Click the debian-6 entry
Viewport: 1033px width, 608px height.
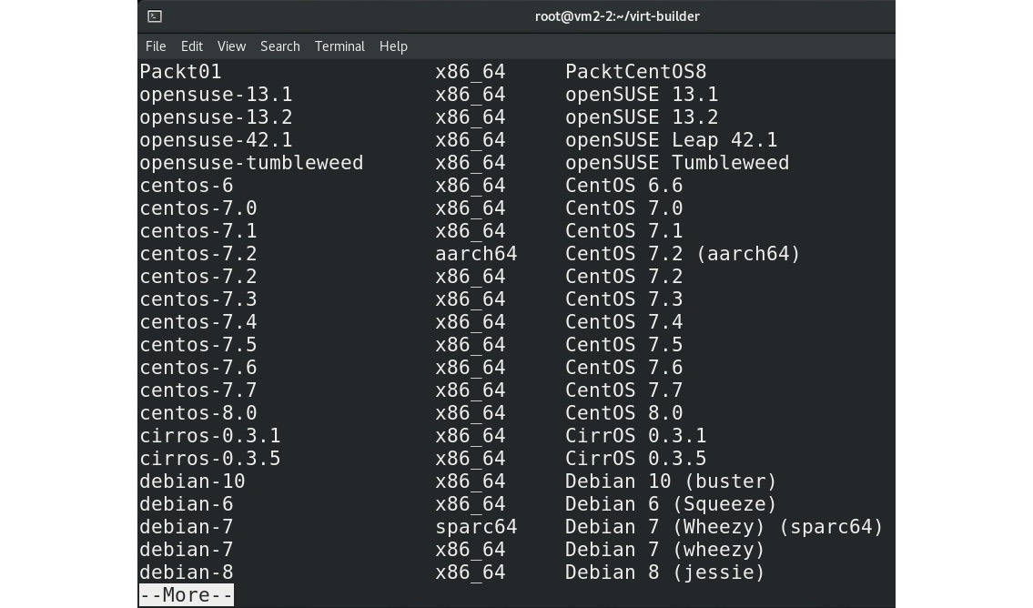(x=187, y=504)
